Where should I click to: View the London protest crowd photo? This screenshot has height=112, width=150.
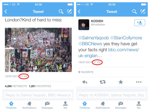(38, 50)
